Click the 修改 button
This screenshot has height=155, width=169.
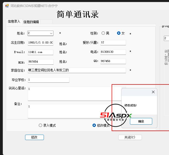click(x=34, y=137)
